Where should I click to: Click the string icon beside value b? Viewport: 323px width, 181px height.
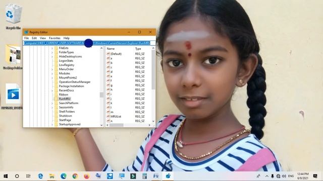pyautogui.click(x=109, y=63)
